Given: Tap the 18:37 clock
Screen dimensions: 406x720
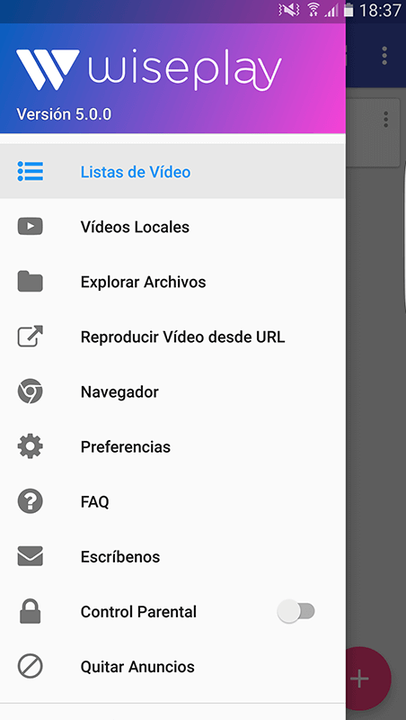Looking at the screenshot, I should click(380, 10).
